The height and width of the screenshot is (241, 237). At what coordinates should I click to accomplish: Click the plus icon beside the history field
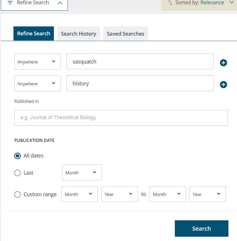click(224, 84)
